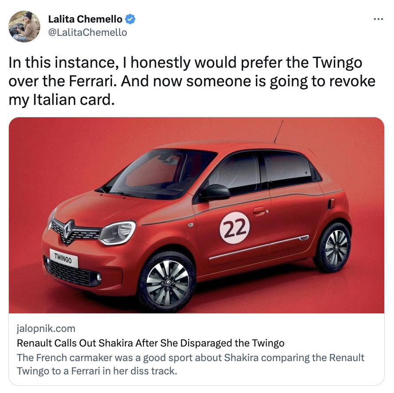This screenshot has height=393, width=394.
Task: Click the TWINGO front license plate
Action: [64, 258]
